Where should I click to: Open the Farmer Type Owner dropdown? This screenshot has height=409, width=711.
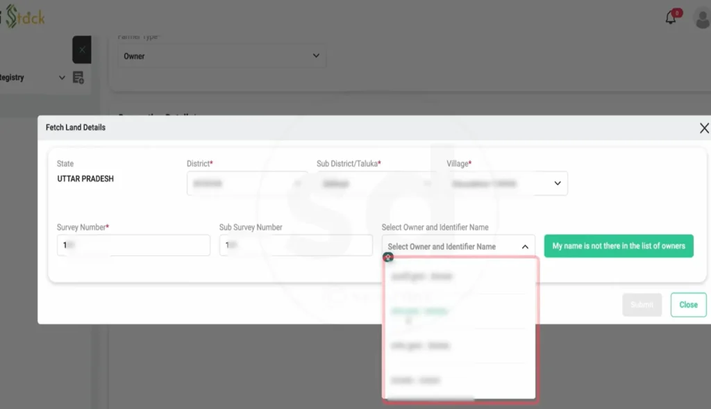221,56
